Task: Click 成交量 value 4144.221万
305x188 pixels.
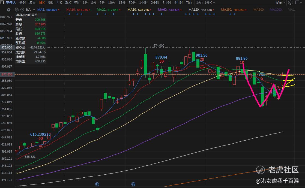Action: 38,47
